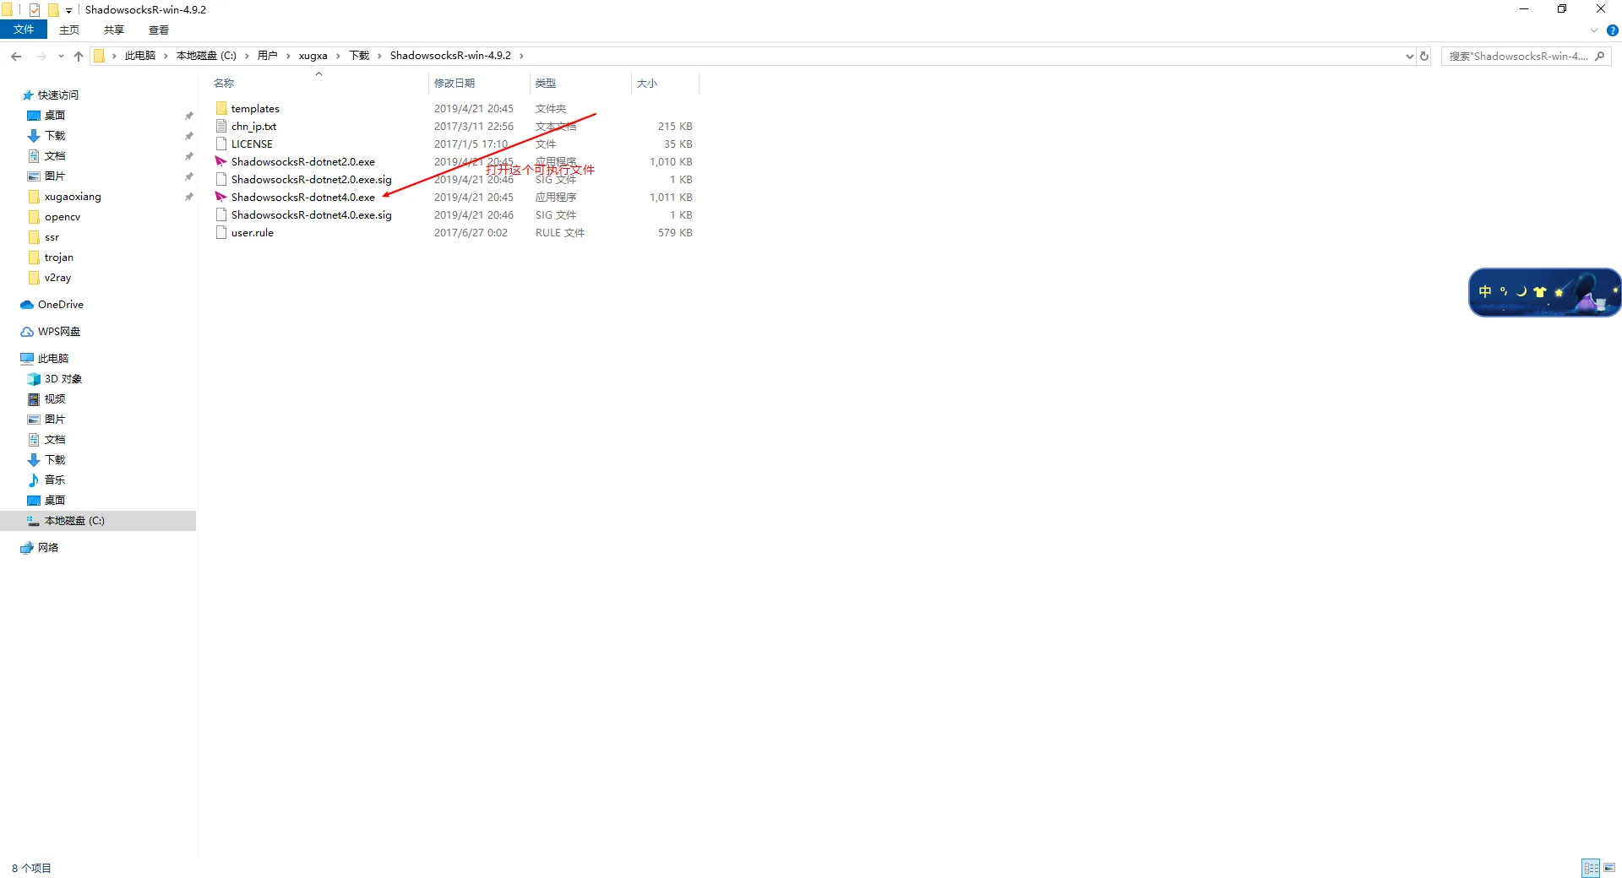Click 此电脑 in the address breadcrumb
Image resolution: width=1622 pixels, height=878 pixels.
pos(140,56)
